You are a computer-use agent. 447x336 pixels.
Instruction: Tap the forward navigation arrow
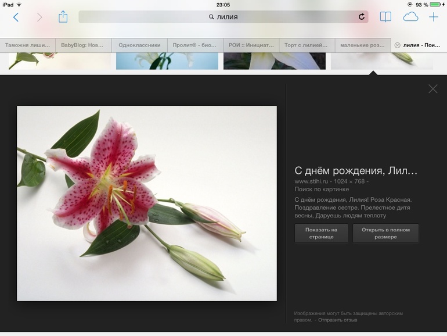39,17
